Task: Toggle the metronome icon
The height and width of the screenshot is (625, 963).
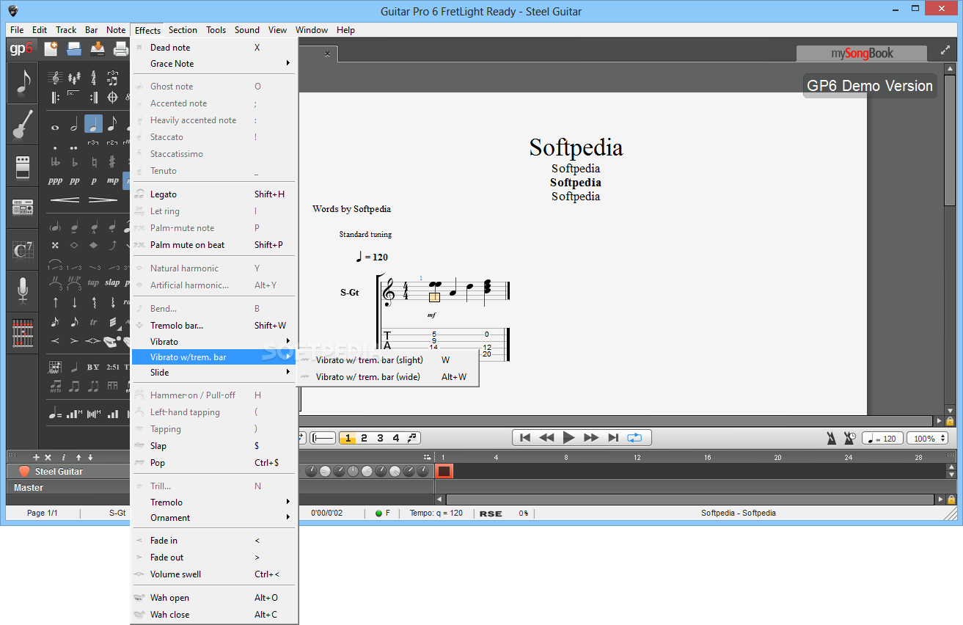Action: [x=831, y=438]
